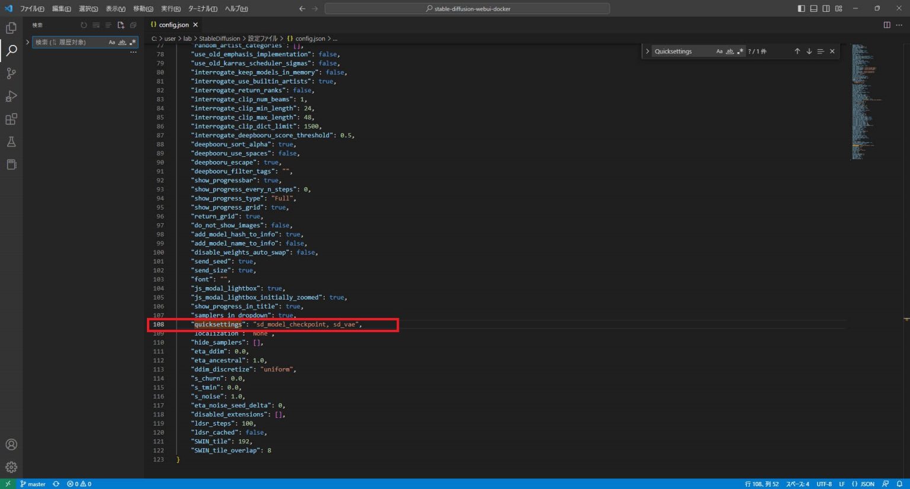This screenshot has width=910, height=489.
Task: Toggle match case in find widget
Action: pos(719,51)
